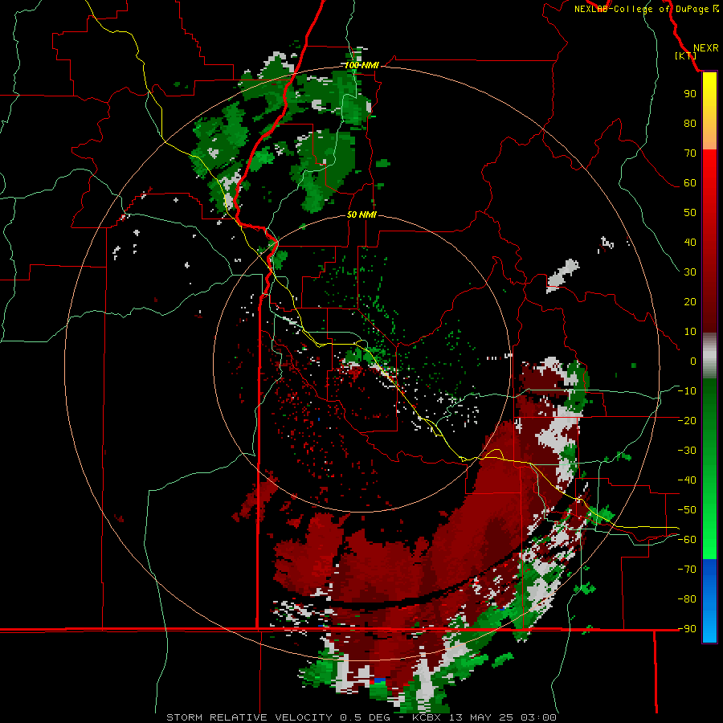Click the 20 value on velocity scale
The width and height of the screenshot is (723, 723).
690,302
